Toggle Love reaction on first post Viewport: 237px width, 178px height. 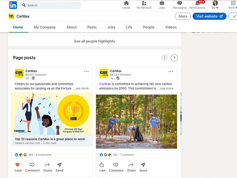click(18, 167)
